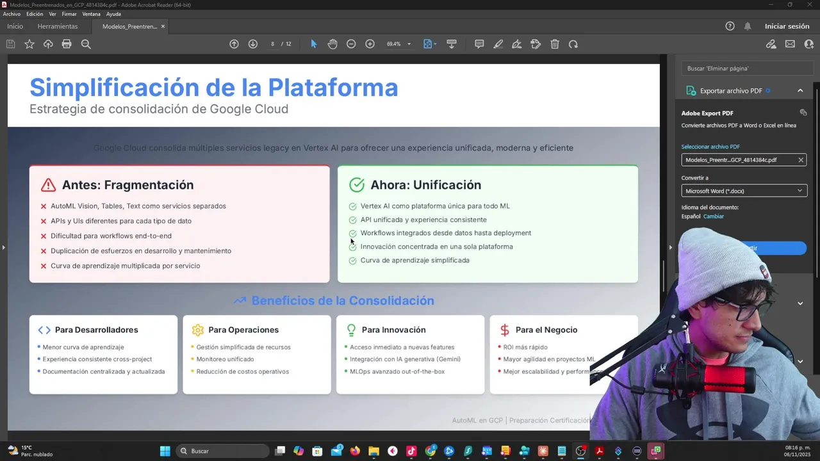820x461 pixels.
Task: Activate the Hand pan tool
Action: click(332, 44)
